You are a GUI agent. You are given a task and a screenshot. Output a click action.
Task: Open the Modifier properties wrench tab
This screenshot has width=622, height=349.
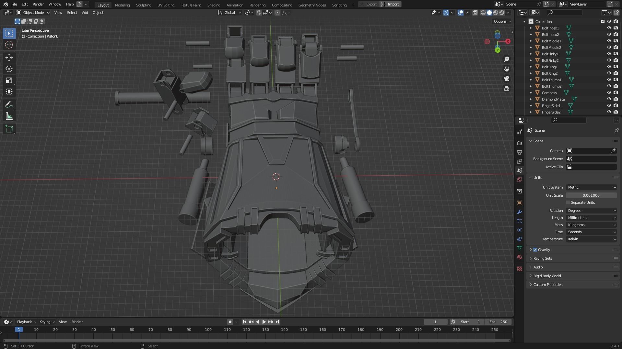click(x=520, y=212)
